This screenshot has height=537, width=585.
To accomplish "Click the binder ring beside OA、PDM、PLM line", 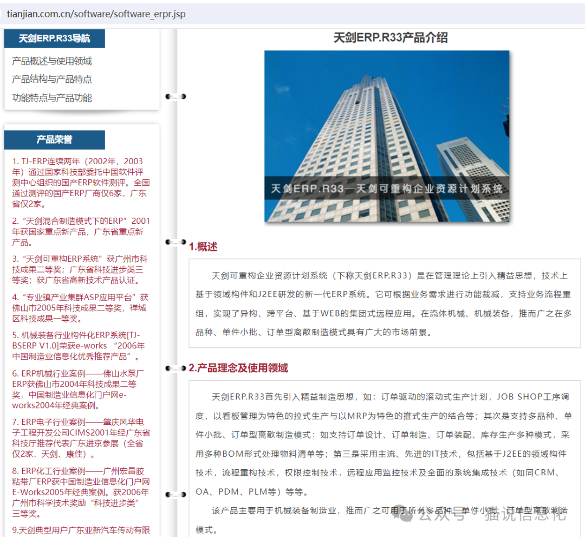I will 175,494.
